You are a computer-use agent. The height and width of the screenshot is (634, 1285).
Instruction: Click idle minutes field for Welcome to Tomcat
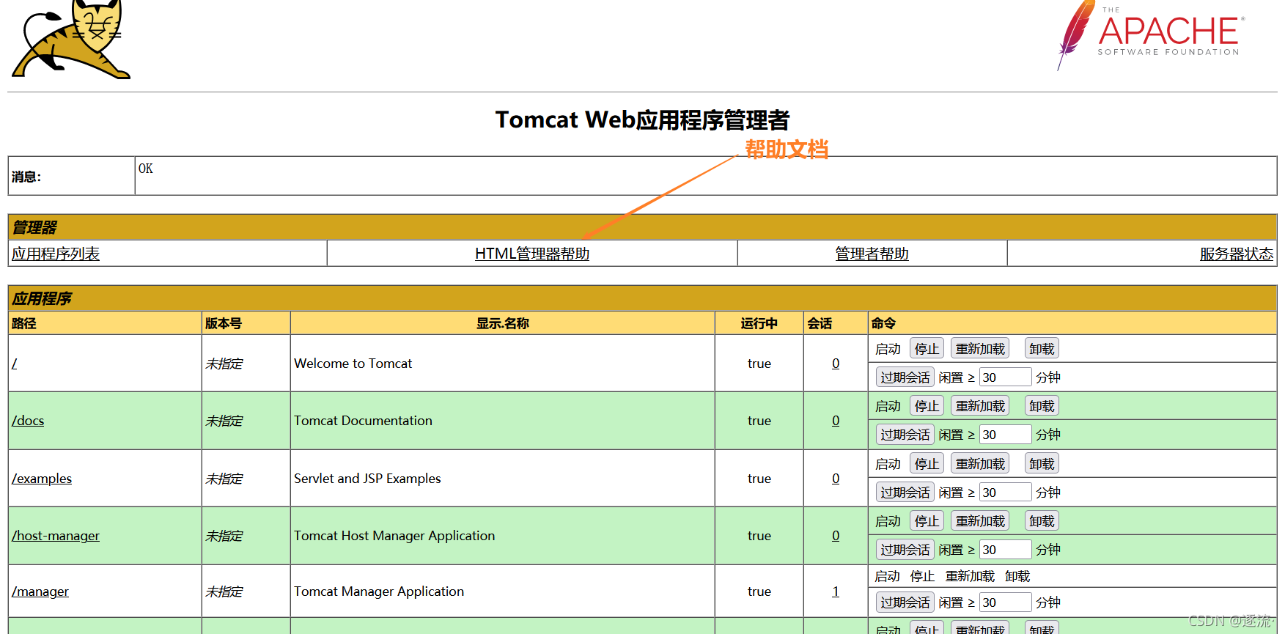[x=1006, y=377]
